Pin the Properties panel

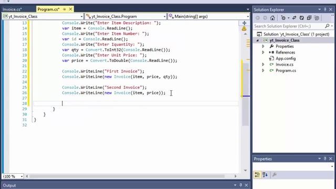click(325, 159)
